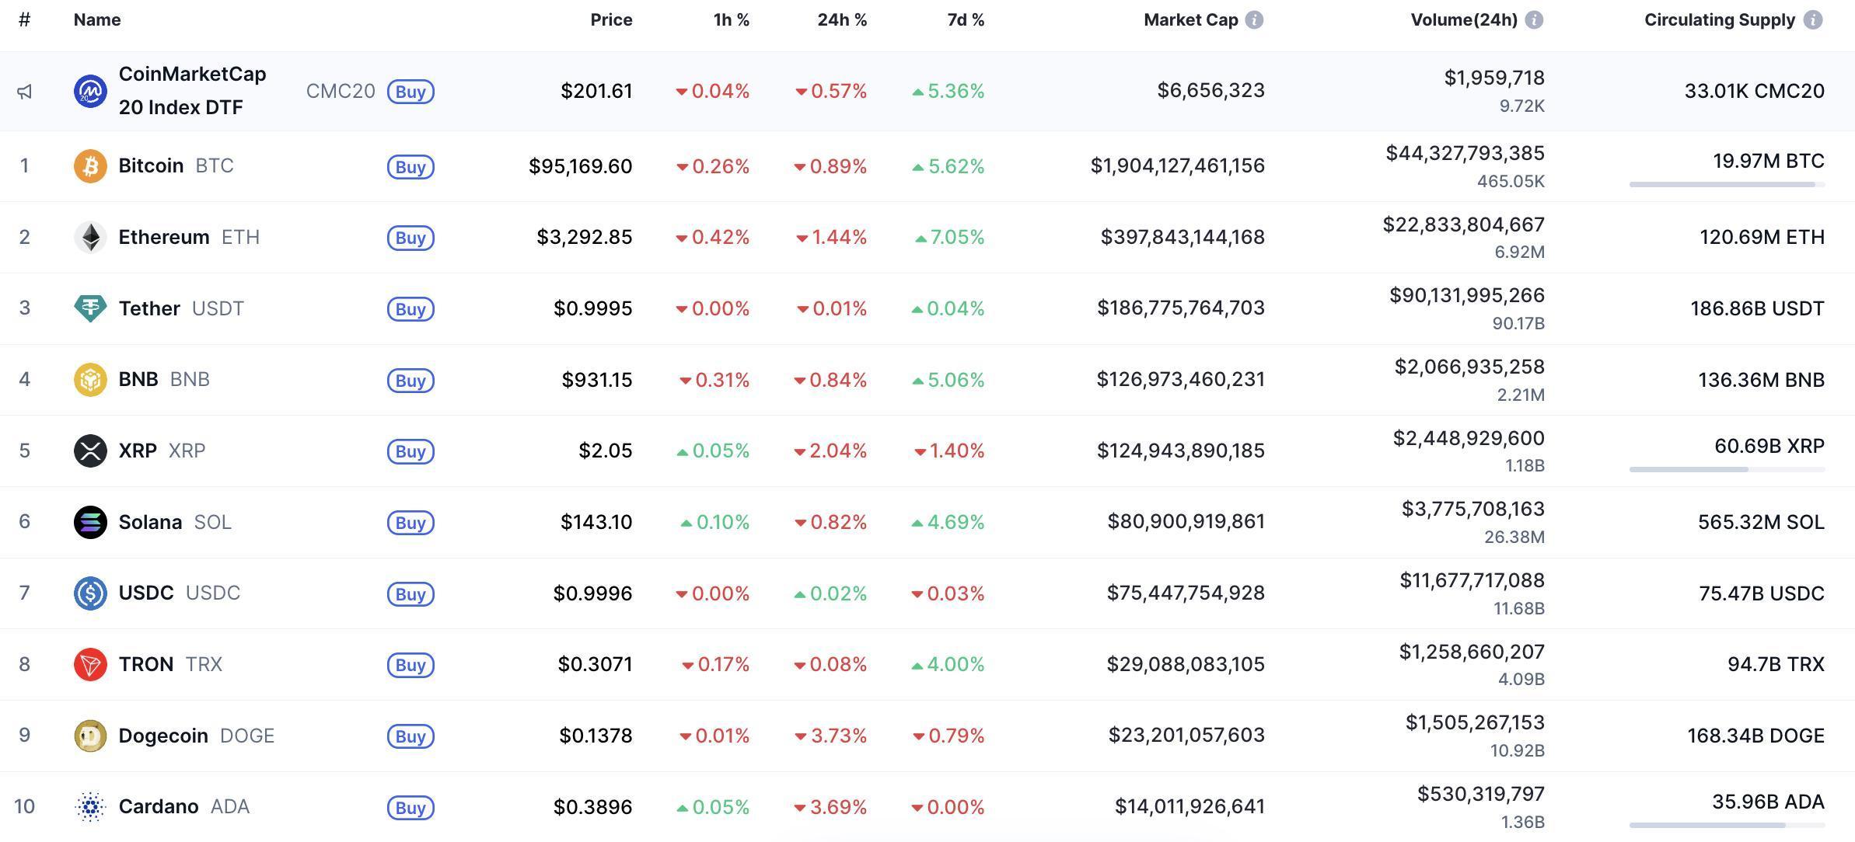Viewport: 1855px width, 842px height.
Task: Click the TRON TRX logo
Action: click(x=90, y=664)
